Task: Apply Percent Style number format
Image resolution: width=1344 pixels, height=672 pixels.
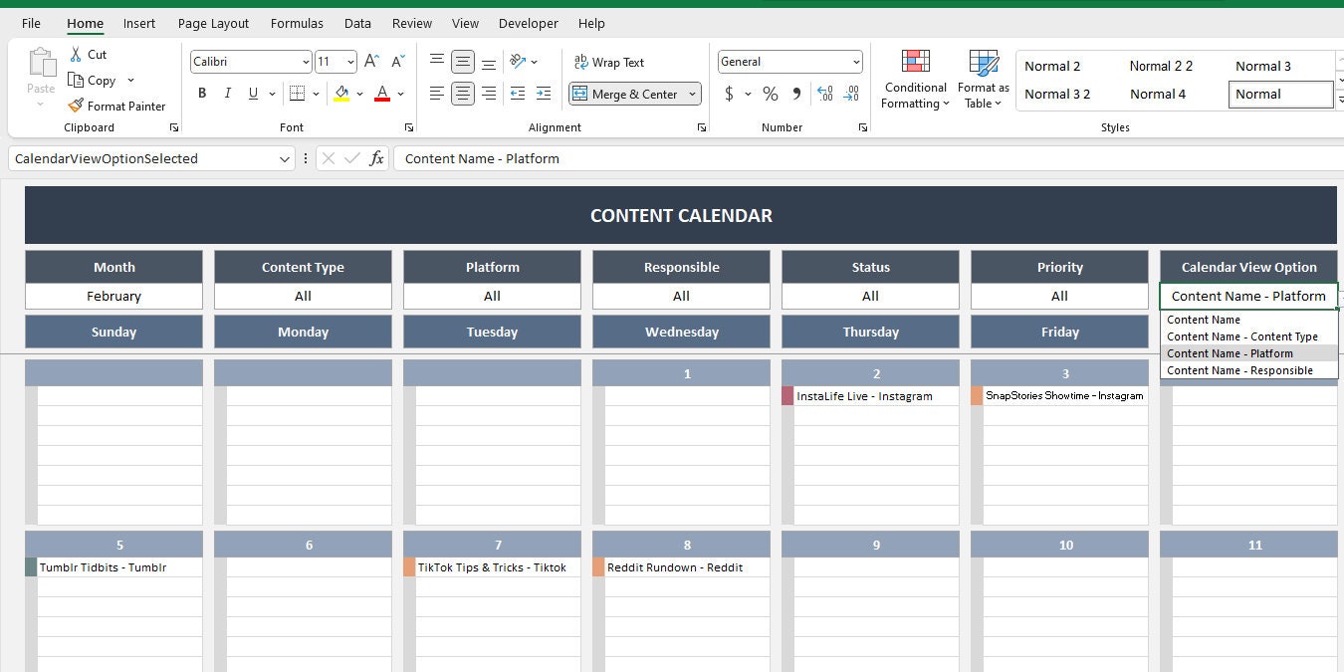Action: 770,94
